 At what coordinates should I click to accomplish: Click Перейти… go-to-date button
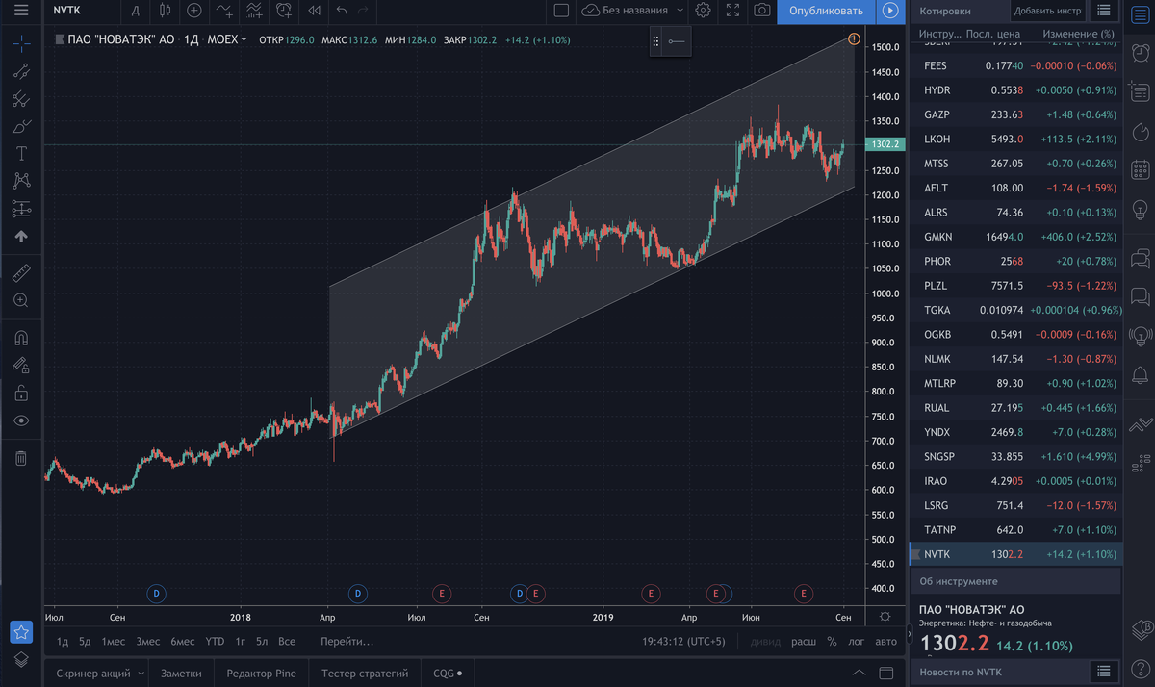coord(347,641)
